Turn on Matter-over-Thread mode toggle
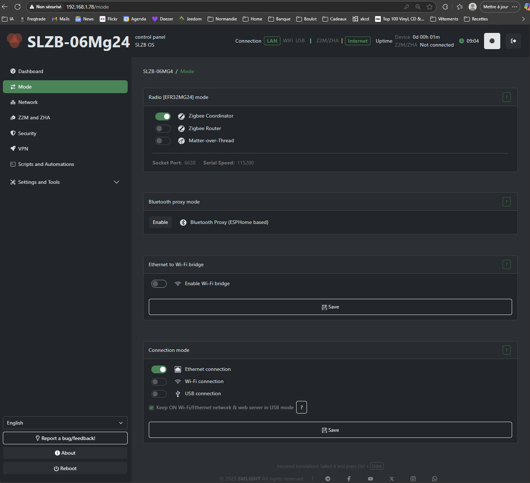The image size is (530, 483). point(163,141)
